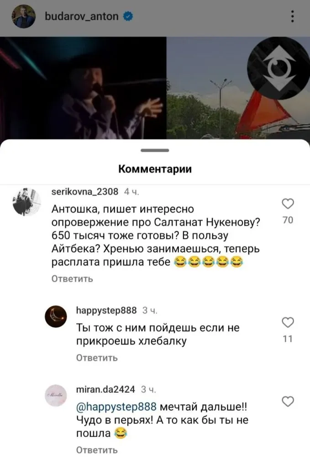Image resolution: width=310 pixels, height=468 pixels.
Task: Like happystep888's reply with heart icon
Action: tap(288, 322)
